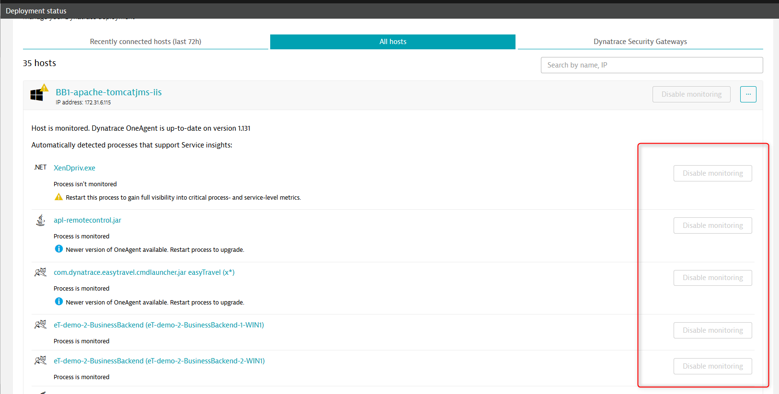
Task: Switch to Recently connected hosts tab
Action: pyautogui.click(x=145, y=42)
